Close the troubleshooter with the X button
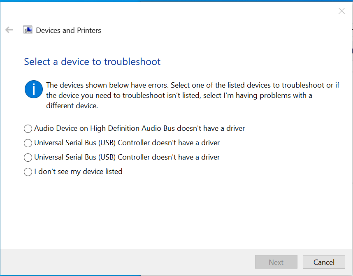The image size is (353, 276). click(341, 11)
